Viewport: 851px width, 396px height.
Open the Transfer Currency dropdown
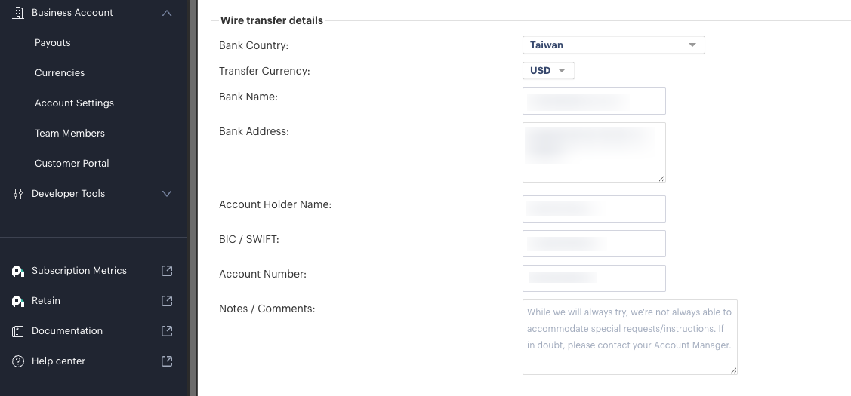click(548, 71)
